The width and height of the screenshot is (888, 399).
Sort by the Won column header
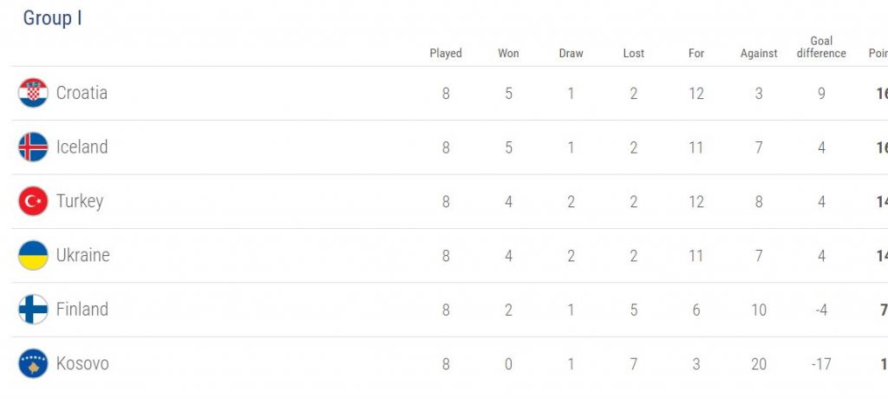pos(508,54)
